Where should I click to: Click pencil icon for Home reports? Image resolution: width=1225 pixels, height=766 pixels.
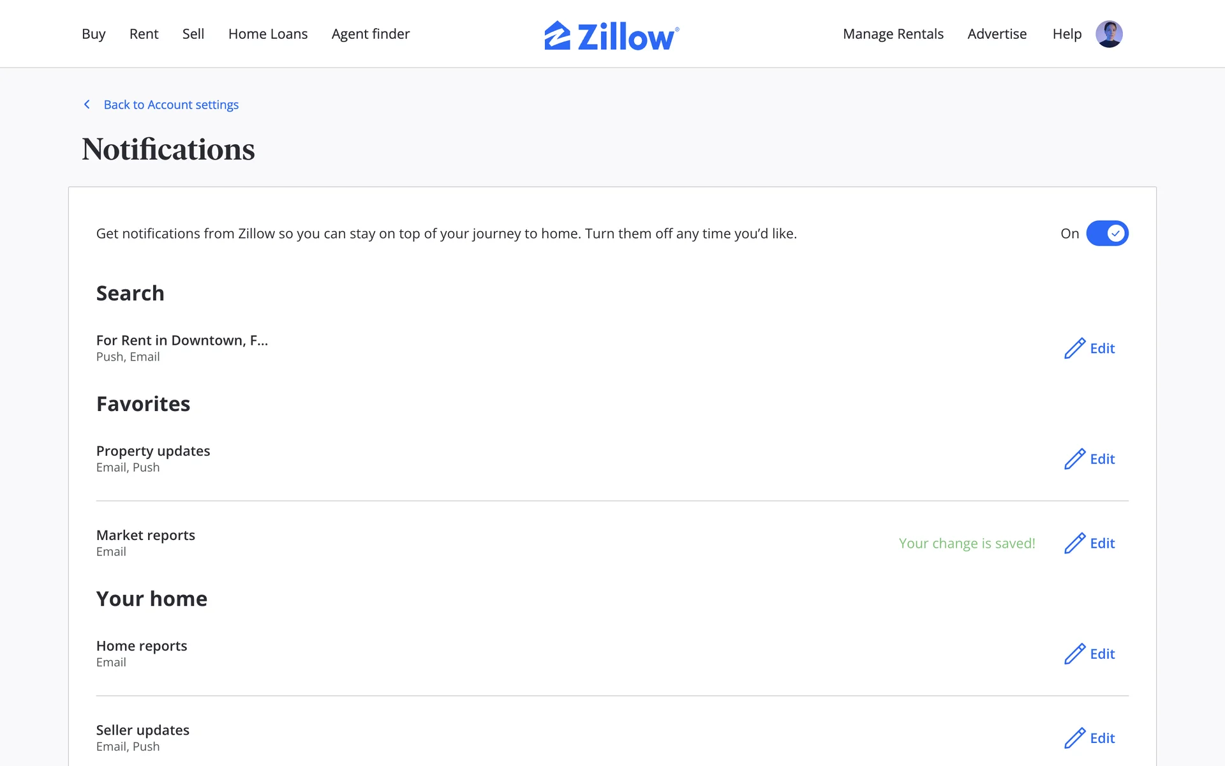(x=1074, y=654)
